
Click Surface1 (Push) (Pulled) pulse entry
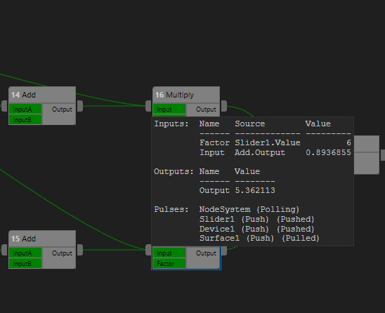point(259,238)
